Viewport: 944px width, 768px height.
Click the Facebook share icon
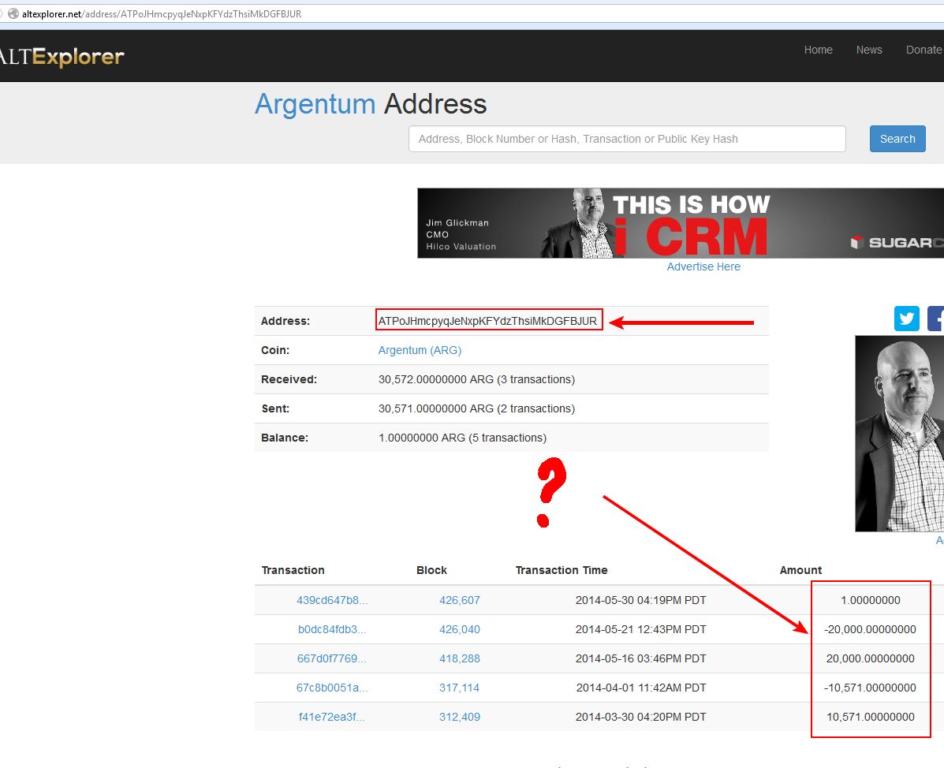point(935,319)
